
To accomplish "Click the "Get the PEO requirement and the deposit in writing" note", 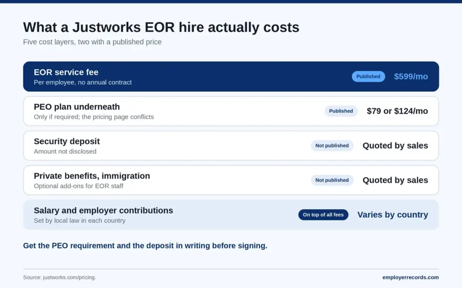I will pos(145,246).
